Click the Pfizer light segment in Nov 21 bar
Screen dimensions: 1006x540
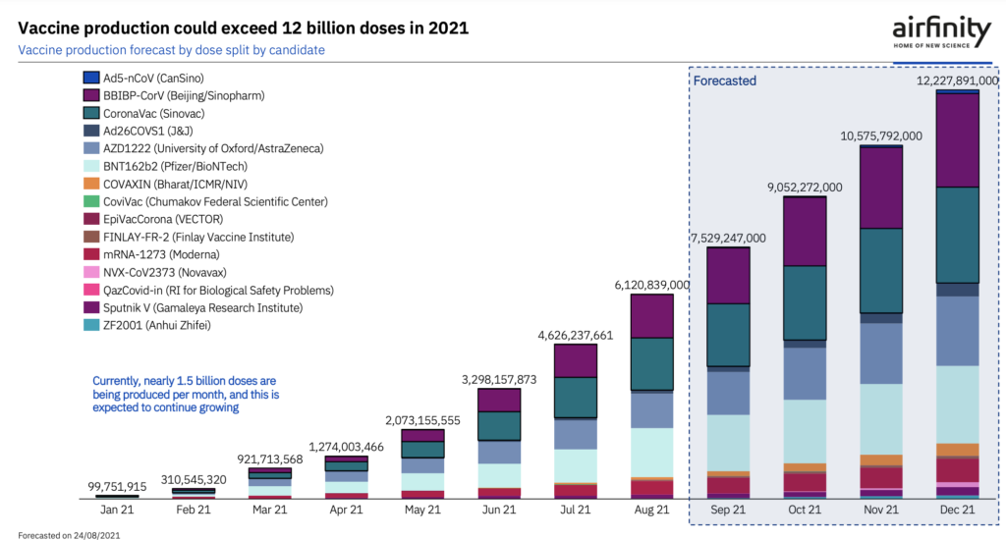[x=881, y=419]
